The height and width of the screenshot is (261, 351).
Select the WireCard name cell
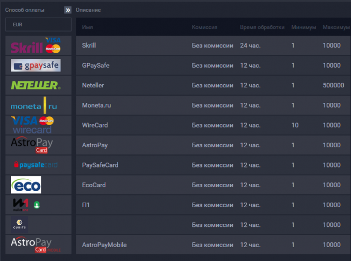coord(95,125)
